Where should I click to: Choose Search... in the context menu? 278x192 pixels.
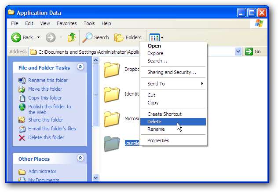coord(173,61)
